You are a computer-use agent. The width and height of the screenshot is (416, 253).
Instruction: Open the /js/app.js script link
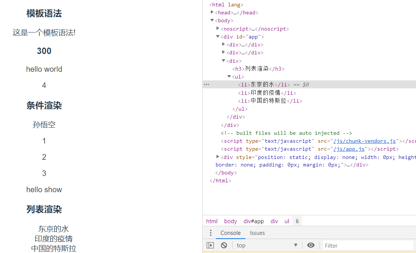click(349, 149)
